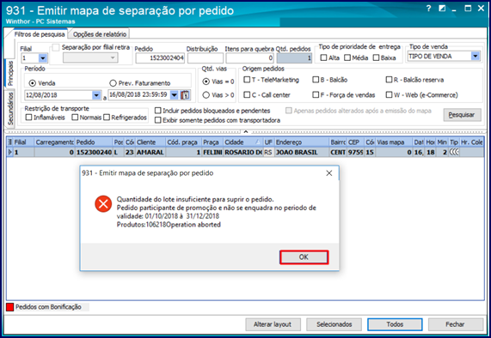Click the help question mark icon
Image resolution: width=491 pixels, height=338 pixels.
429,9
